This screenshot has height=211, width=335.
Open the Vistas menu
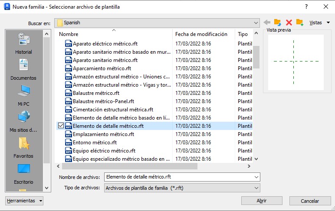(x=319, y=23)
